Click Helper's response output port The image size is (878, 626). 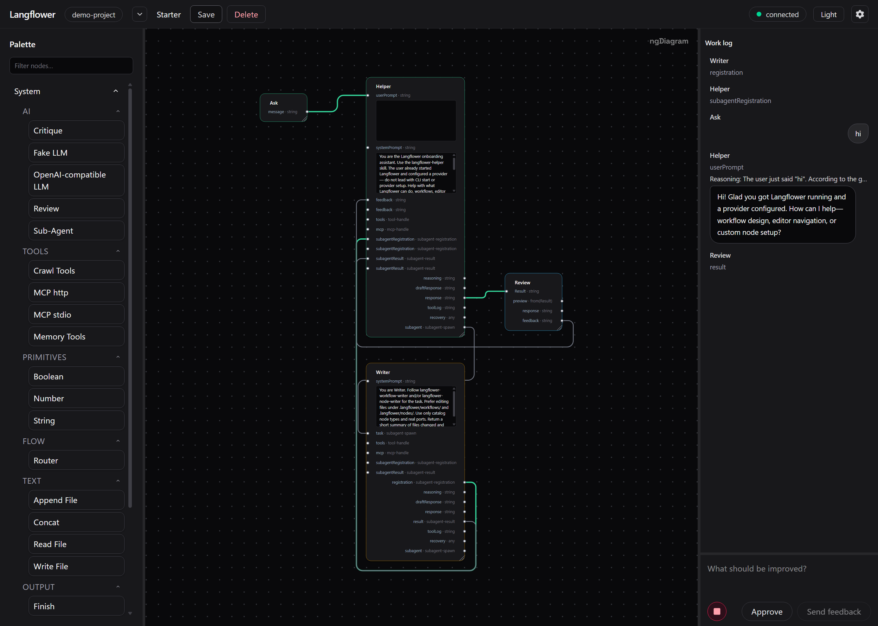coord(464,298)
